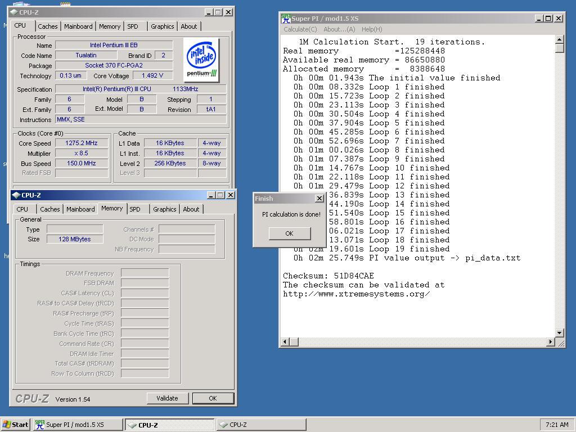
Task: Minimize the Super PI window
Action: [x=539, y=19]
